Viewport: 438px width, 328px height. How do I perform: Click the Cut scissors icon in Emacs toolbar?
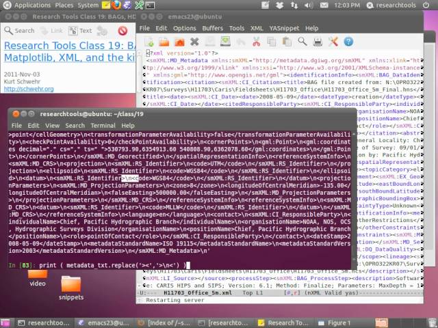click(256, 42)
